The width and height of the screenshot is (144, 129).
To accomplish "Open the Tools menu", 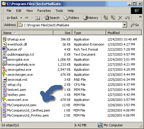I will coord(59,11).
